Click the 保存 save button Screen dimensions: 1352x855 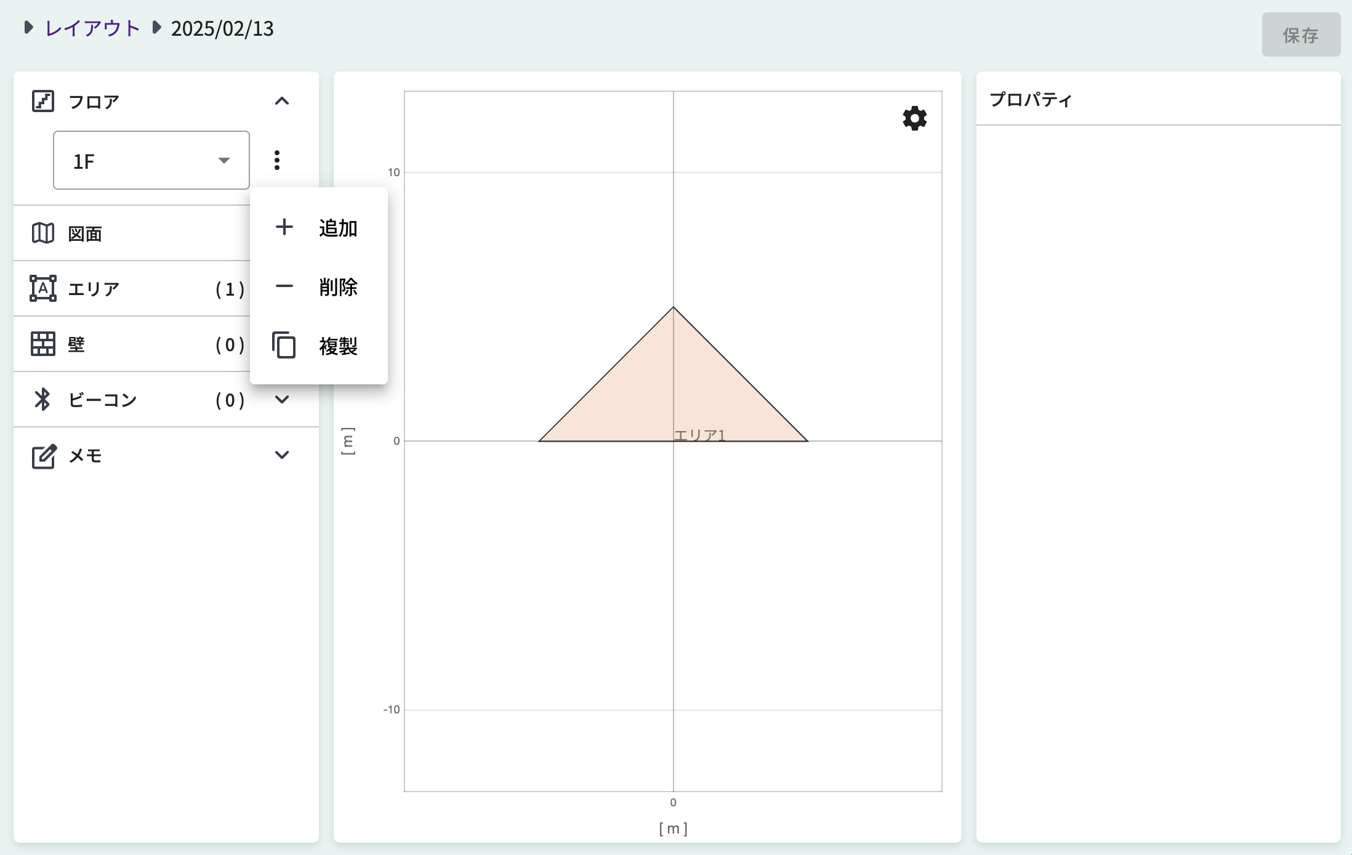(1300, 35)
